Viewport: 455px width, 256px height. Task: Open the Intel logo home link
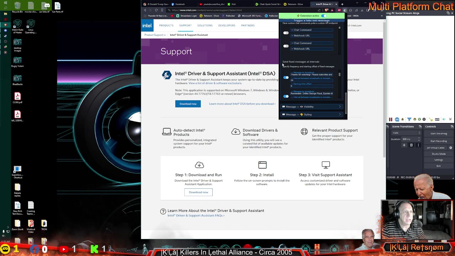coord(147,25)
